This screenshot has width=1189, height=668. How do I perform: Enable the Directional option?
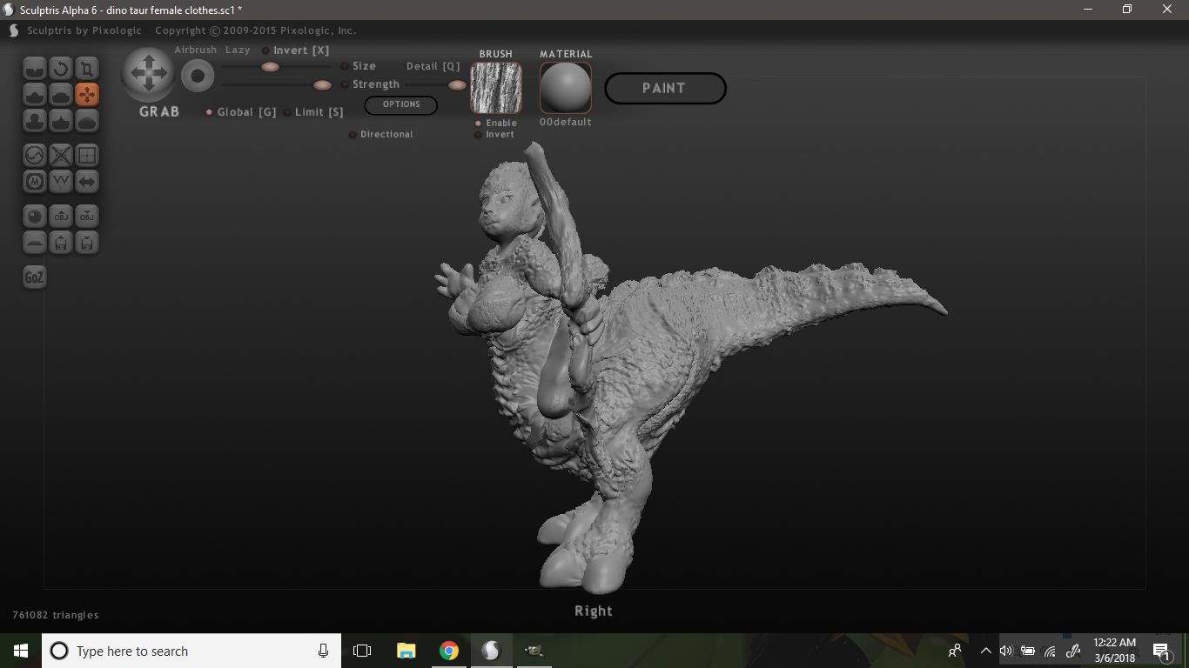(x=353, y=135)
